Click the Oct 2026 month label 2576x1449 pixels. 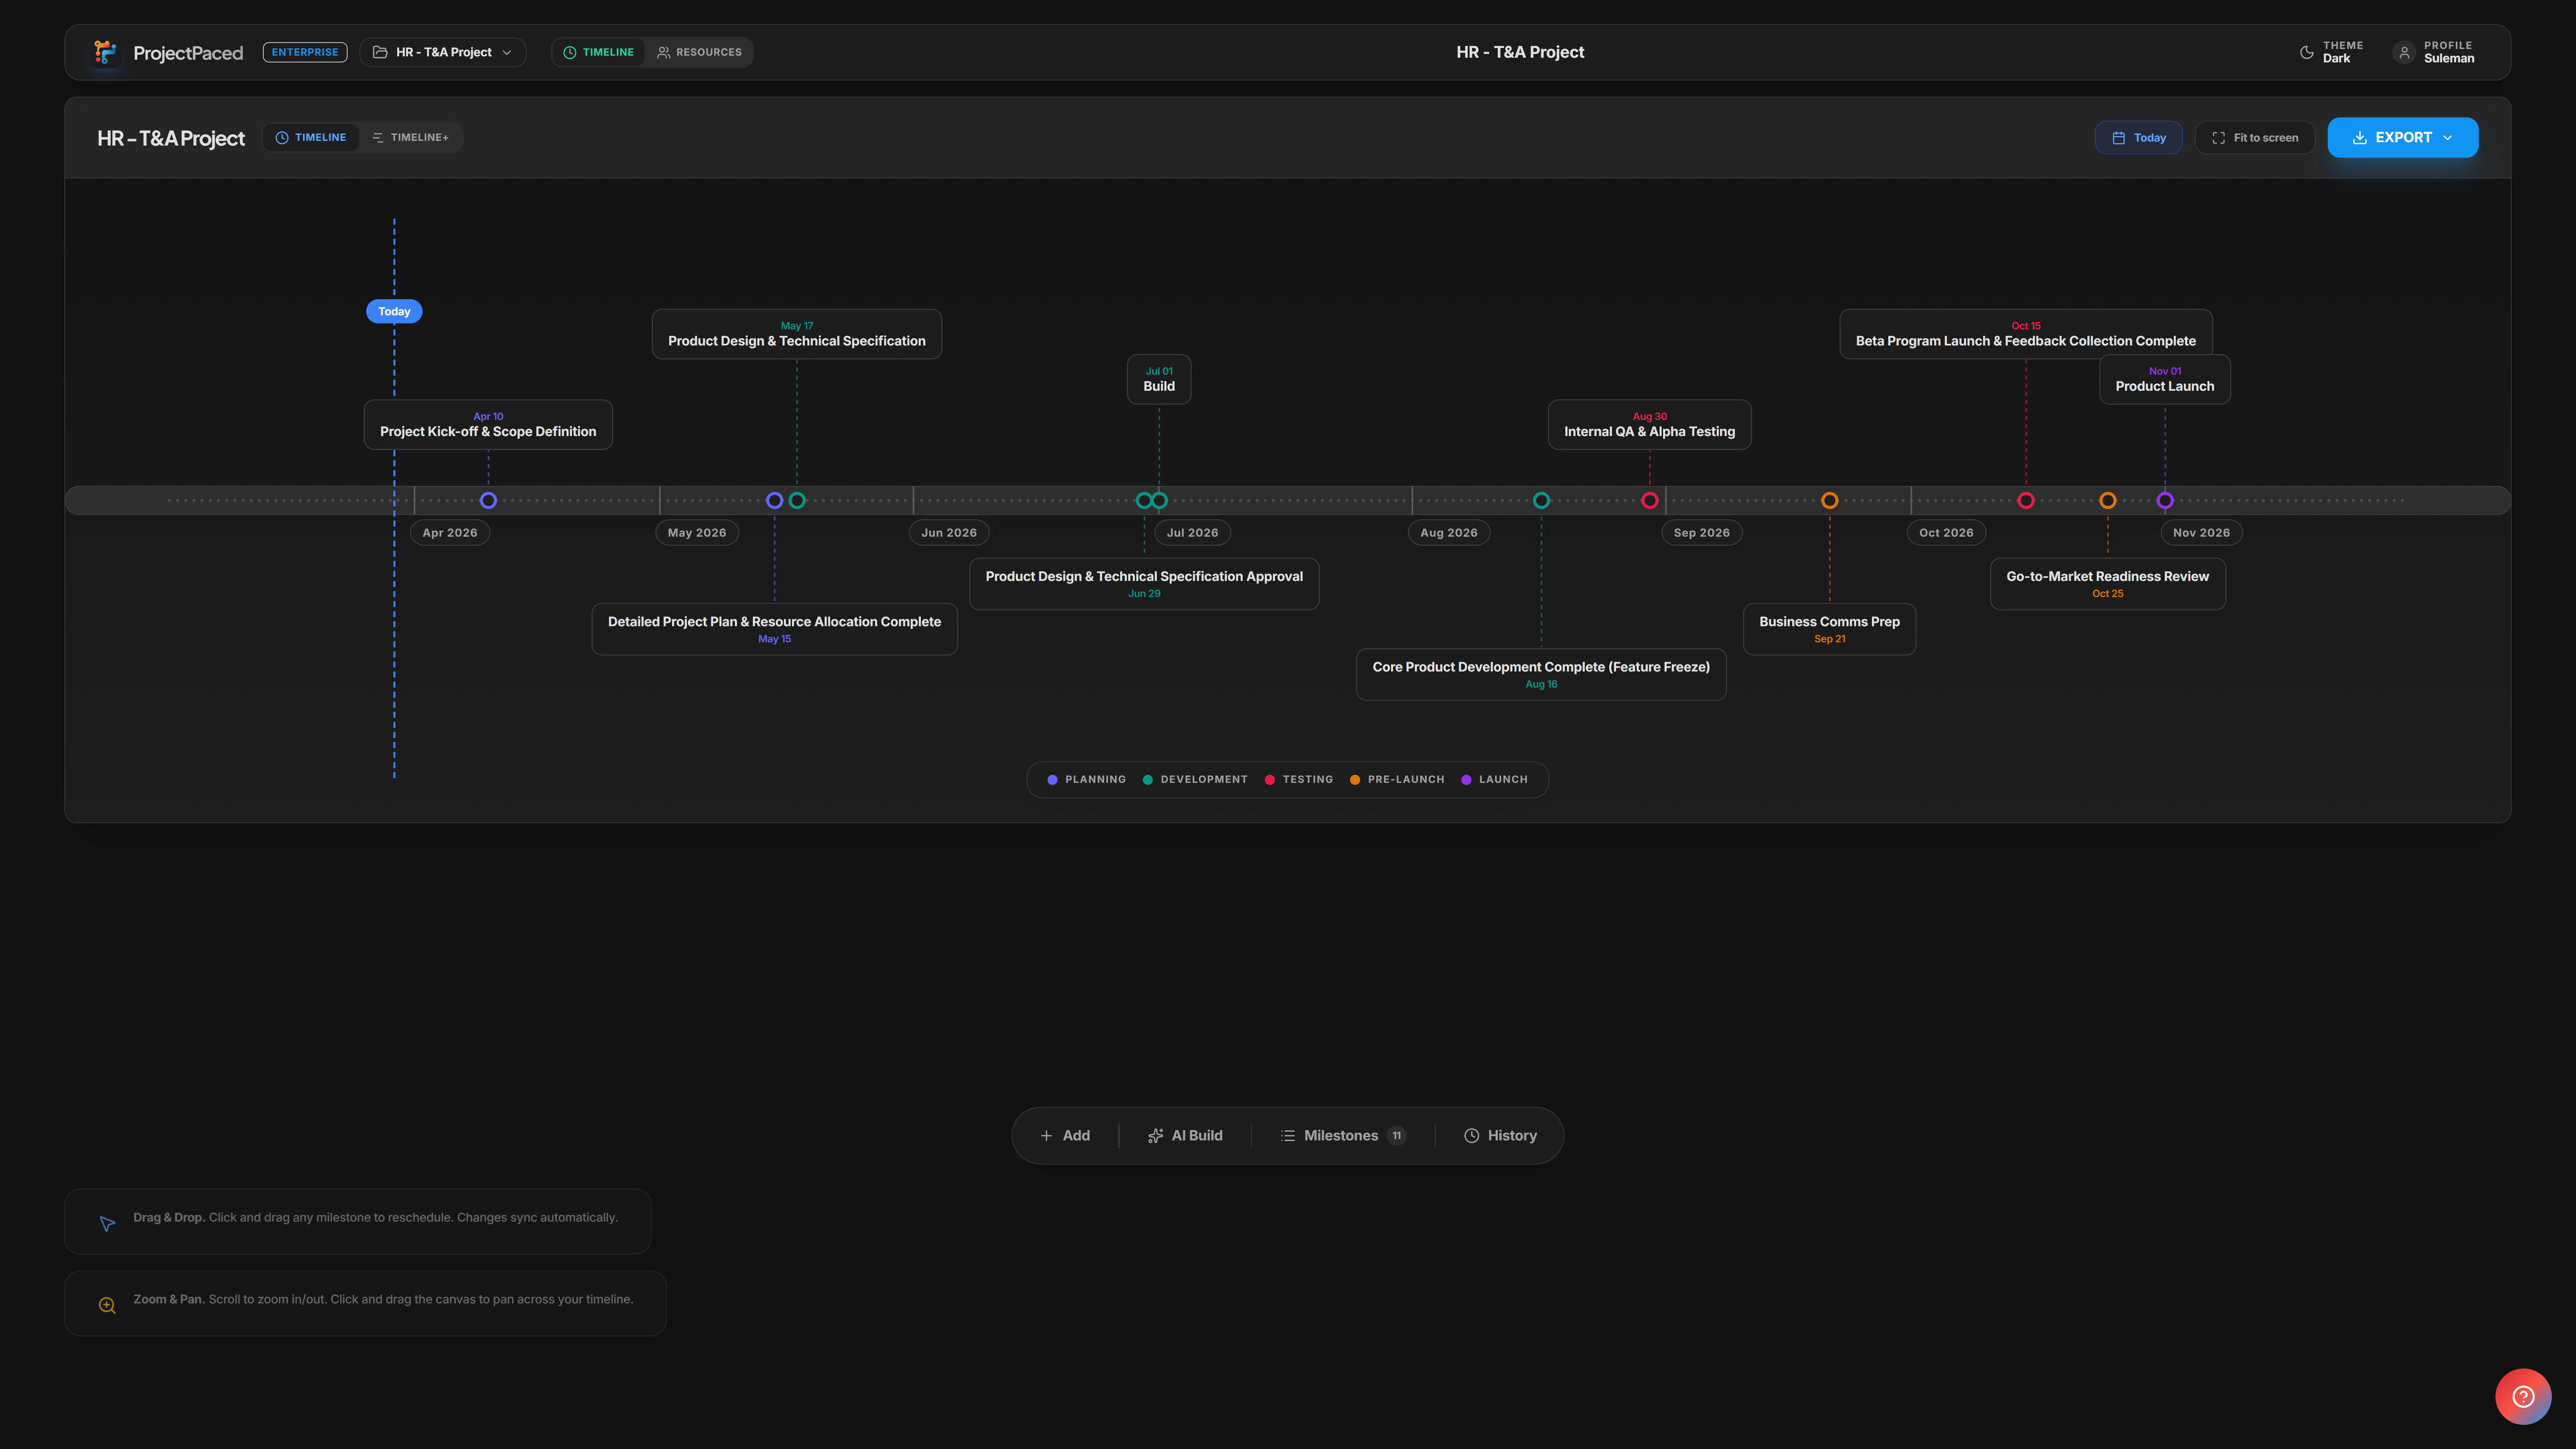pos(1946,533)
